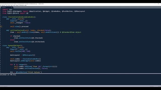Image resolution: width=161 pixels, height=90 pixels.
Task: Click 'item.setCheckState(Qt.Checked)' line
Action: coord(28,38)
